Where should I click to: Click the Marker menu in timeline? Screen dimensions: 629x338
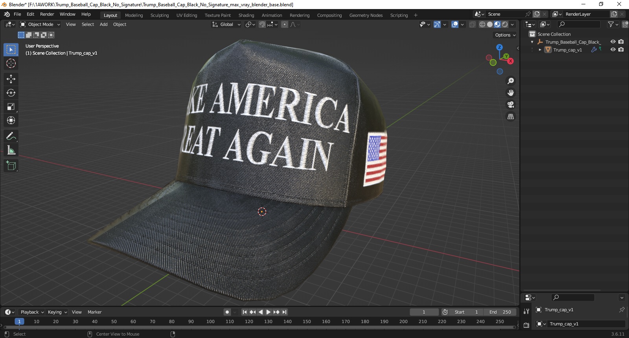click(94, 312)
